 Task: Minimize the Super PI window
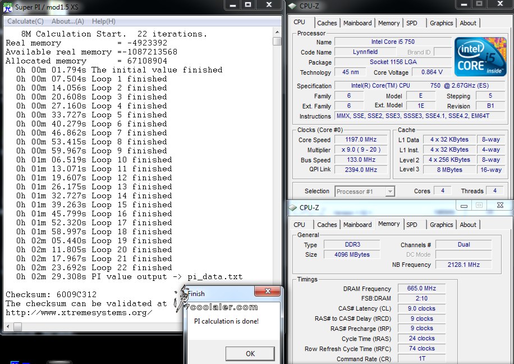click(x=233, y=5)
